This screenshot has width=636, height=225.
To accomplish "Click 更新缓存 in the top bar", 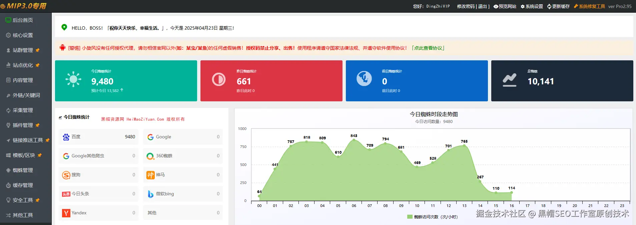I will tap(558, 6).
